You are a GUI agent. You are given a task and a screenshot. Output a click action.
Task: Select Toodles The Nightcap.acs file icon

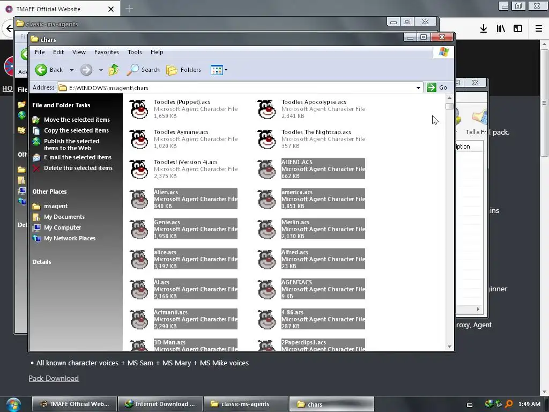tap(266, 139)
